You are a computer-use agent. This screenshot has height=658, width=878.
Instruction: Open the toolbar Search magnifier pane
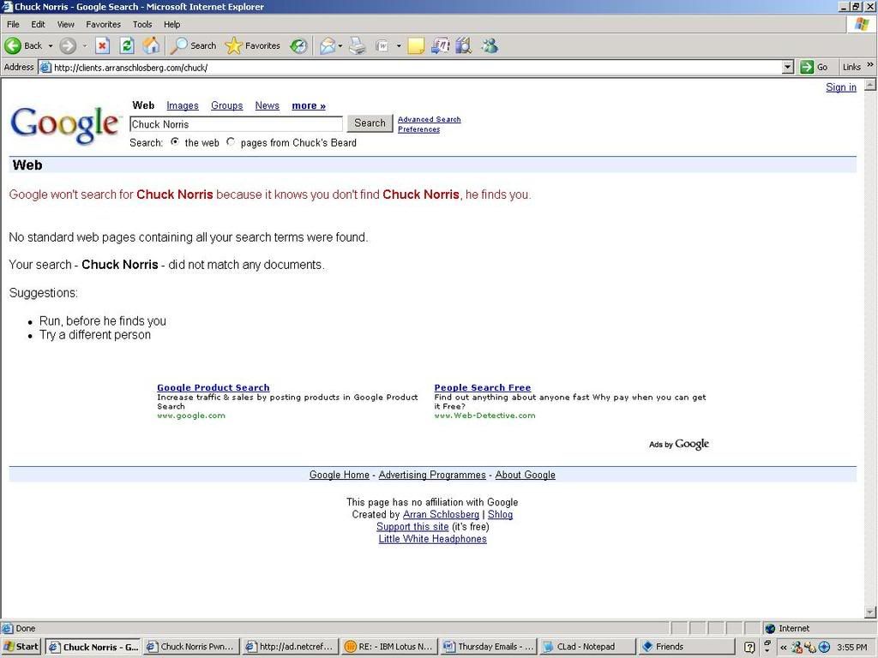pos(193,46)
